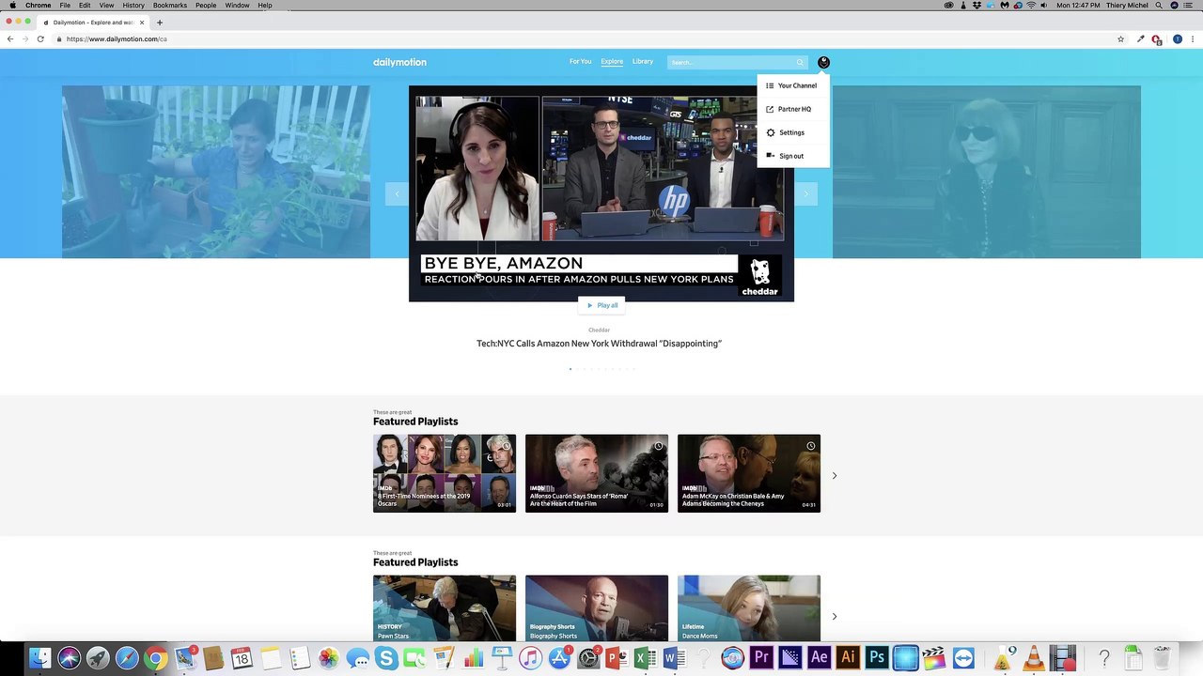Show next slide with right carousel arrow
Viewport: 1203px width, 676px height.
pyautogui.click(x=805, y=193)
